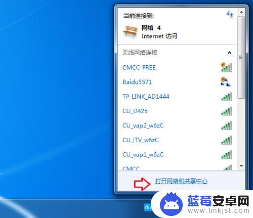Click the 网络 4 Internet 访问 connection
Screen dimensions: 253x218
[177, 32]
